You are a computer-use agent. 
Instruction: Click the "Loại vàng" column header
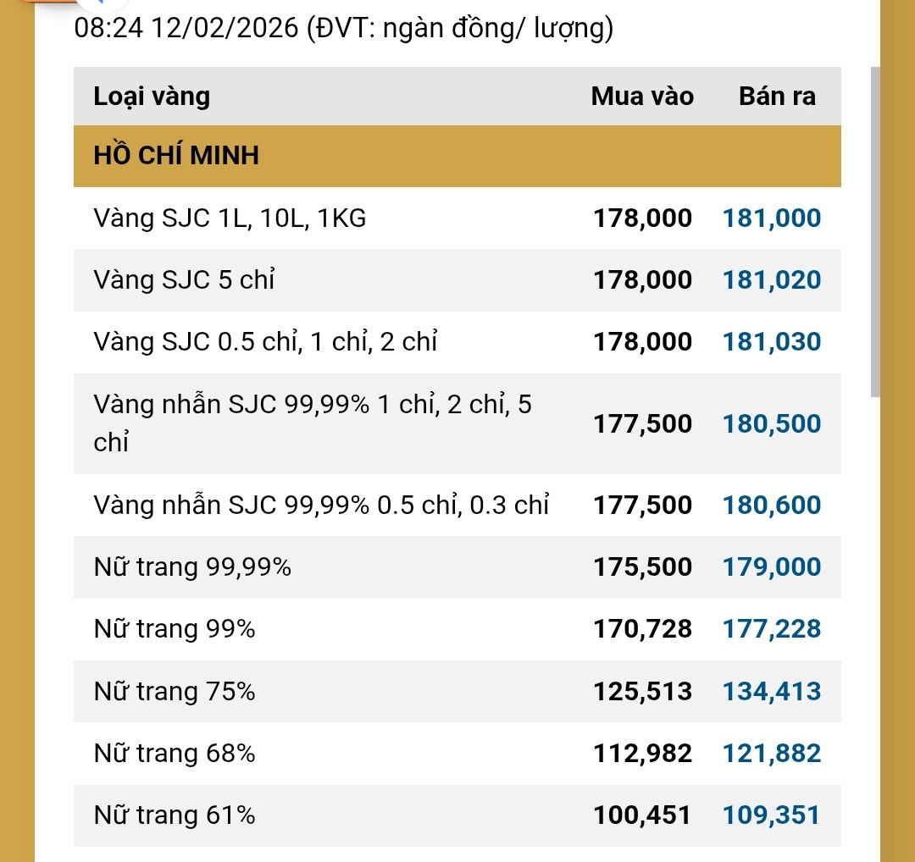coord(152,97)
